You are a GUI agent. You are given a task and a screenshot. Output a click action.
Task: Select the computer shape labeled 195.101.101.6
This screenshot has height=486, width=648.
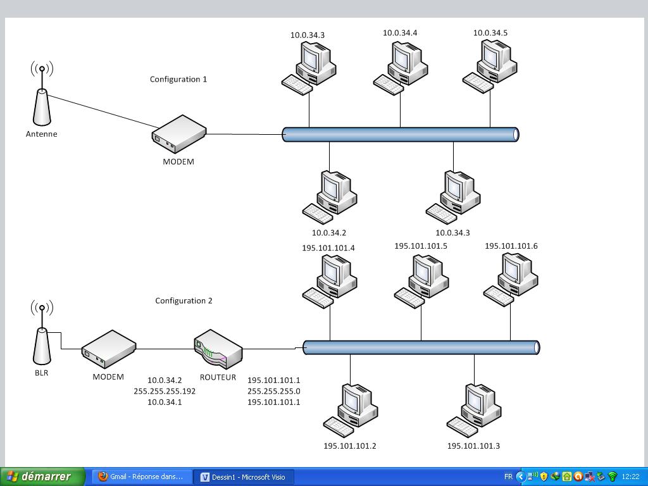pyautogui.click(x=511, y=279)
